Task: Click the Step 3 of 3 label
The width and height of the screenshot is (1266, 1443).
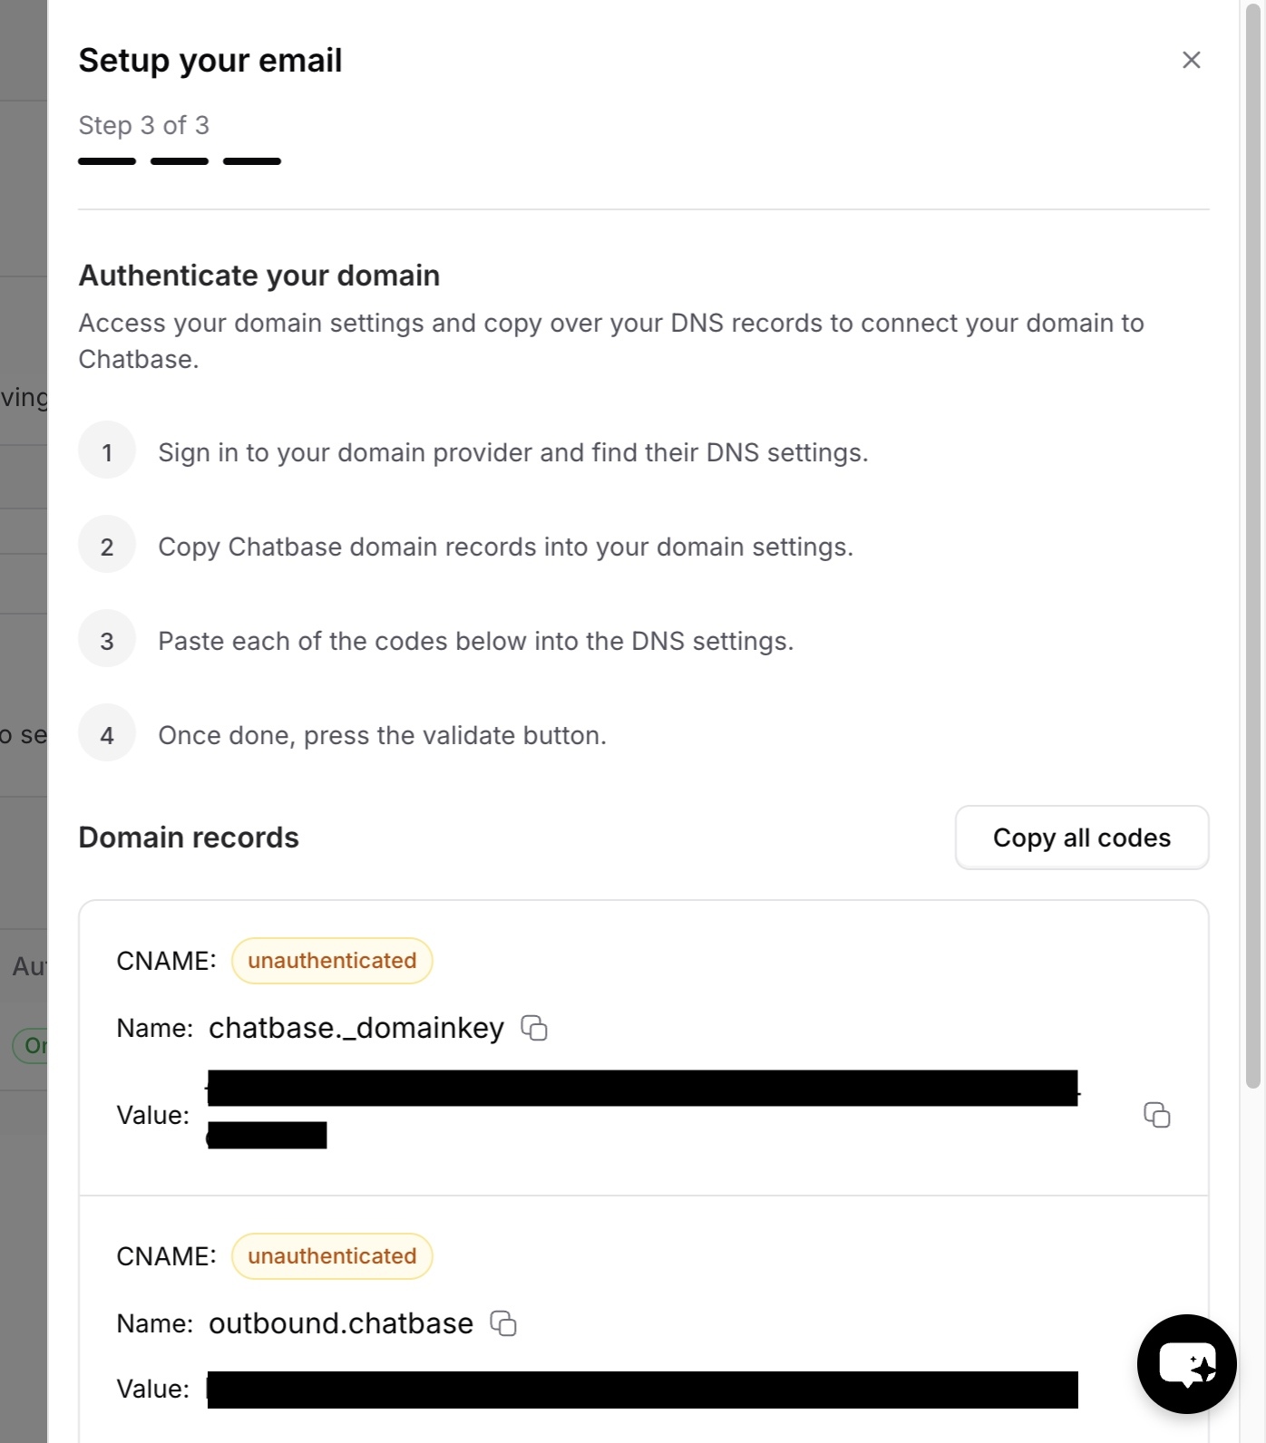Action: pyautogui.click(x=143, y=125)
